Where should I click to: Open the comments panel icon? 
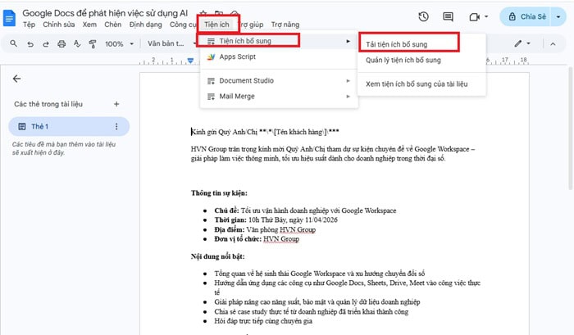tap(449, 16)
